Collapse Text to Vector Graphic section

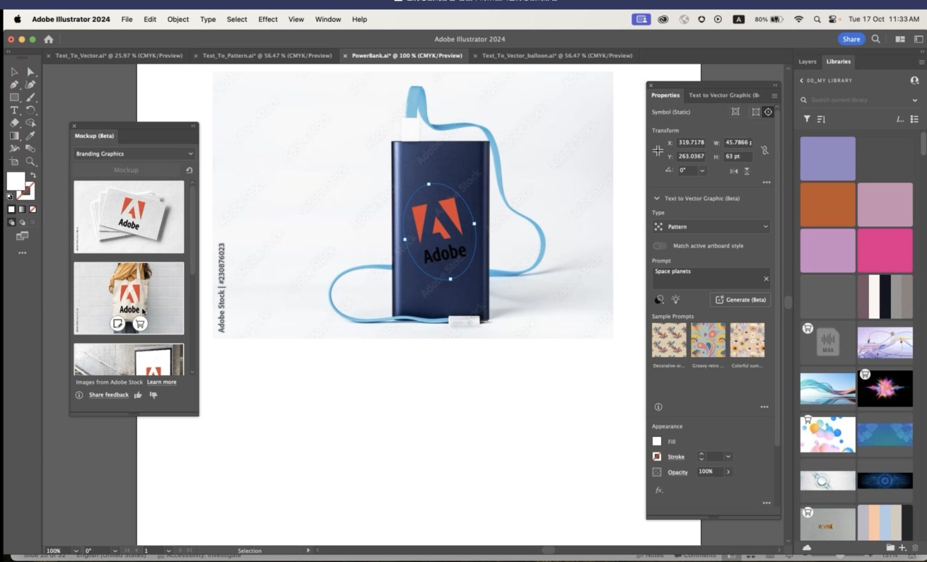click(x=657, y=198)
